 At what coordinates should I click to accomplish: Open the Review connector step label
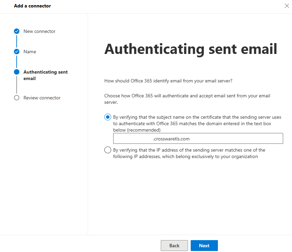[x=42, y=98]
